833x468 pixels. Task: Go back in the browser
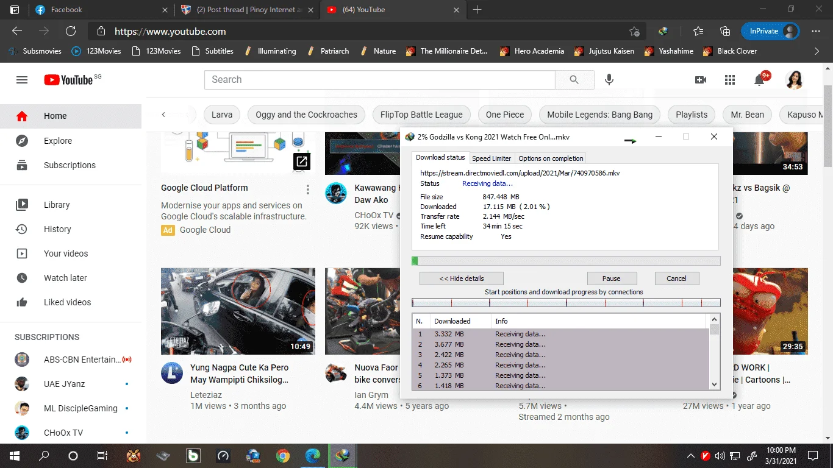(x=17, y=31)
